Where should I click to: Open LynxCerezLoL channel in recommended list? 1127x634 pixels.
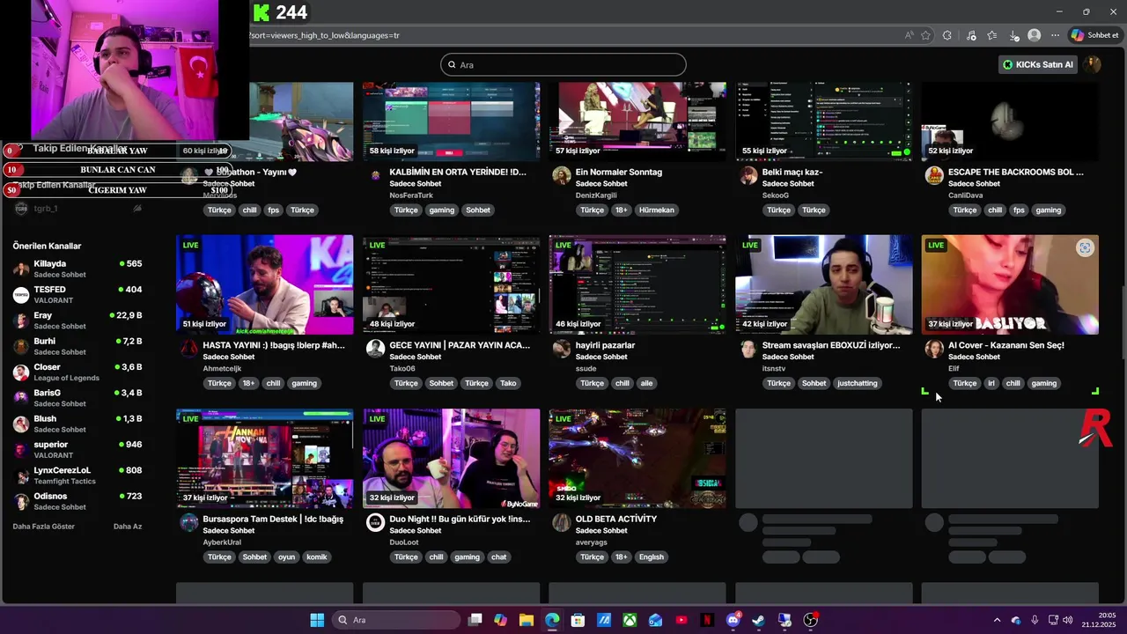pyautogui.click(x=77, y=475)
